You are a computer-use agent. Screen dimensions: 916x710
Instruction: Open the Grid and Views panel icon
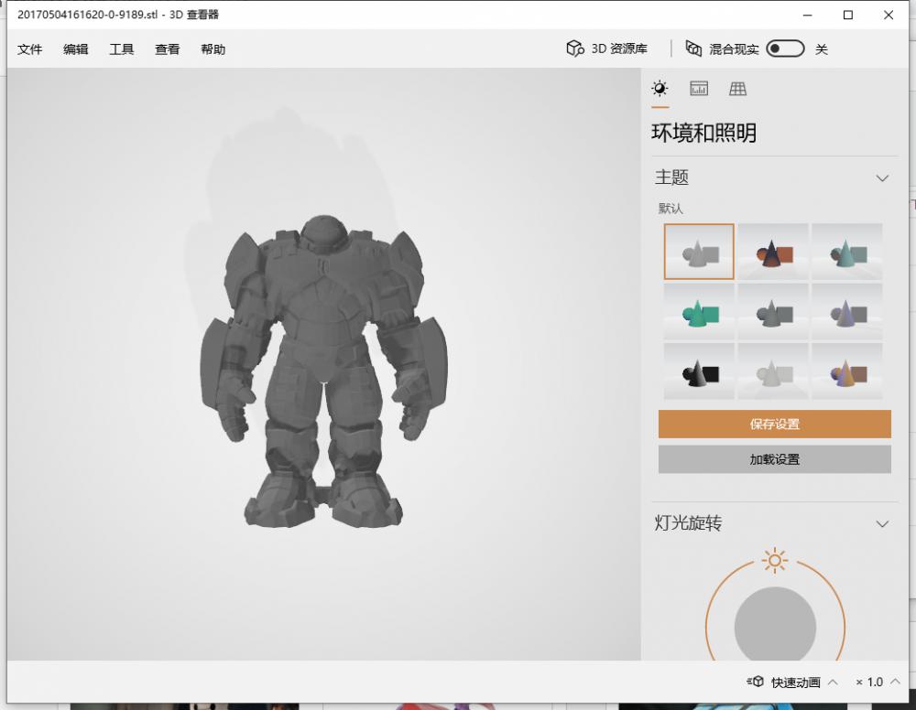737,89
